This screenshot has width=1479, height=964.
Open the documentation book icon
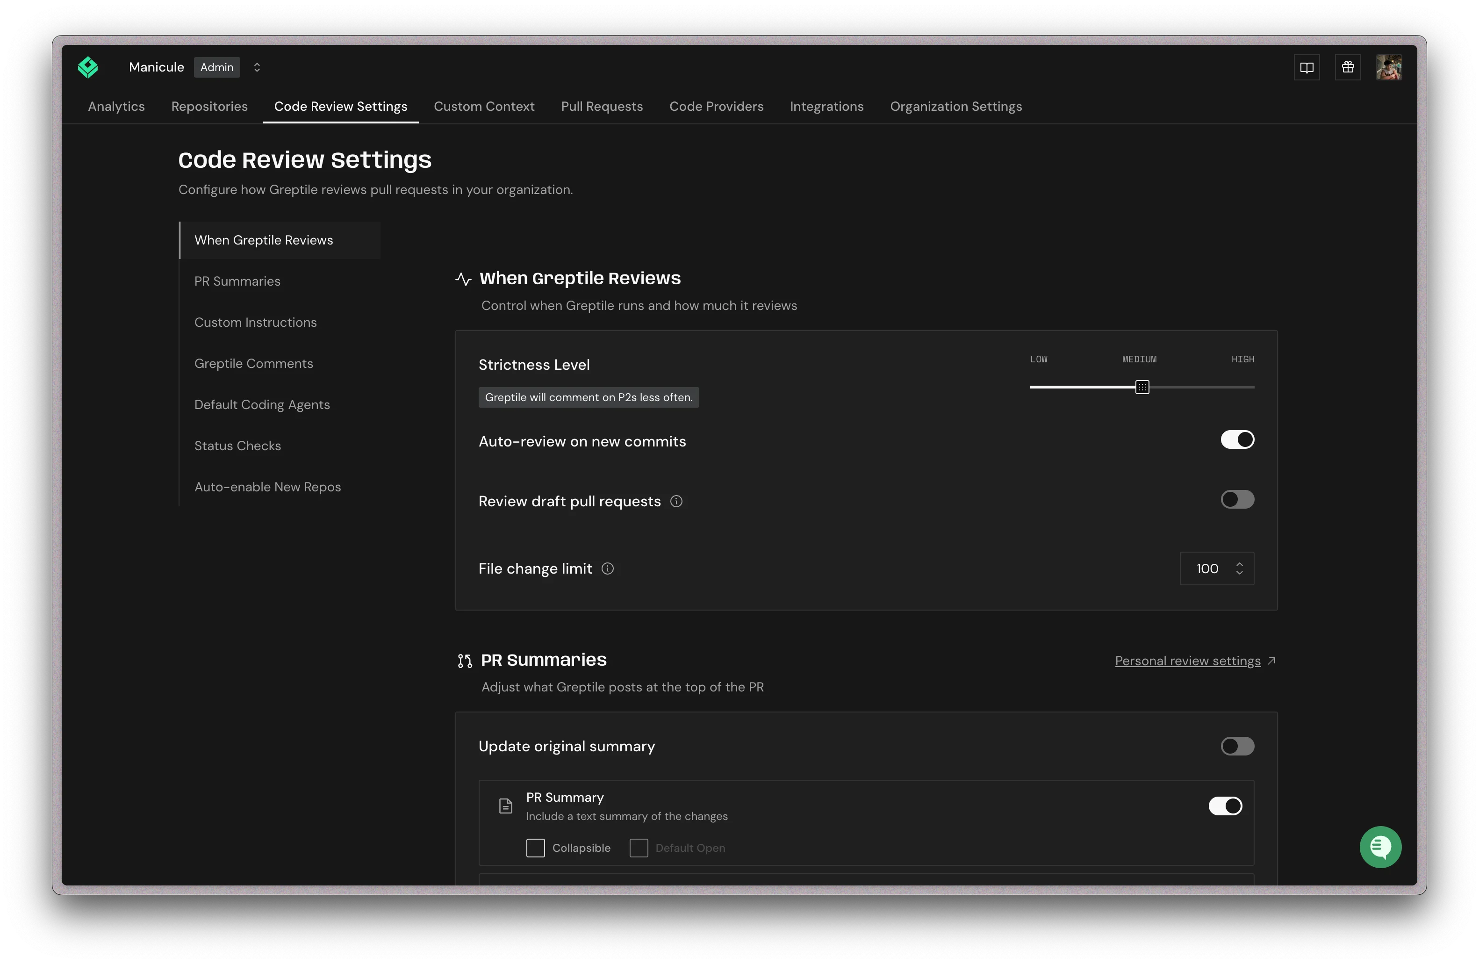(1306, 67)
